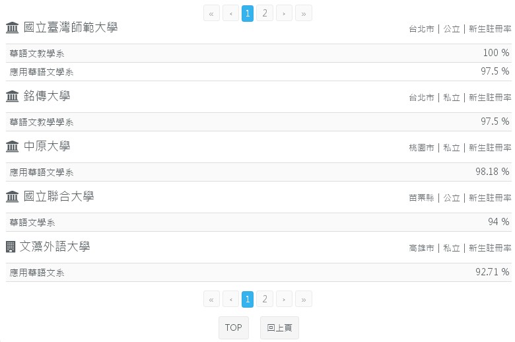Click the institution icon beside 銘傳大學

(x=12, y=96)
